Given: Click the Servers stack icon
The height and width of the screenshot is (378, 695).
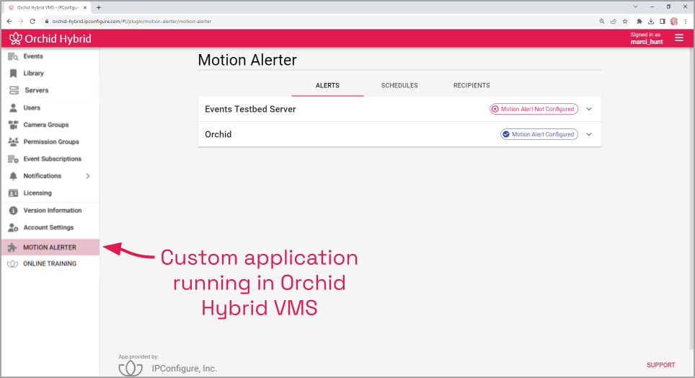Looking at the screenshot, I should (x=14, y=90).
